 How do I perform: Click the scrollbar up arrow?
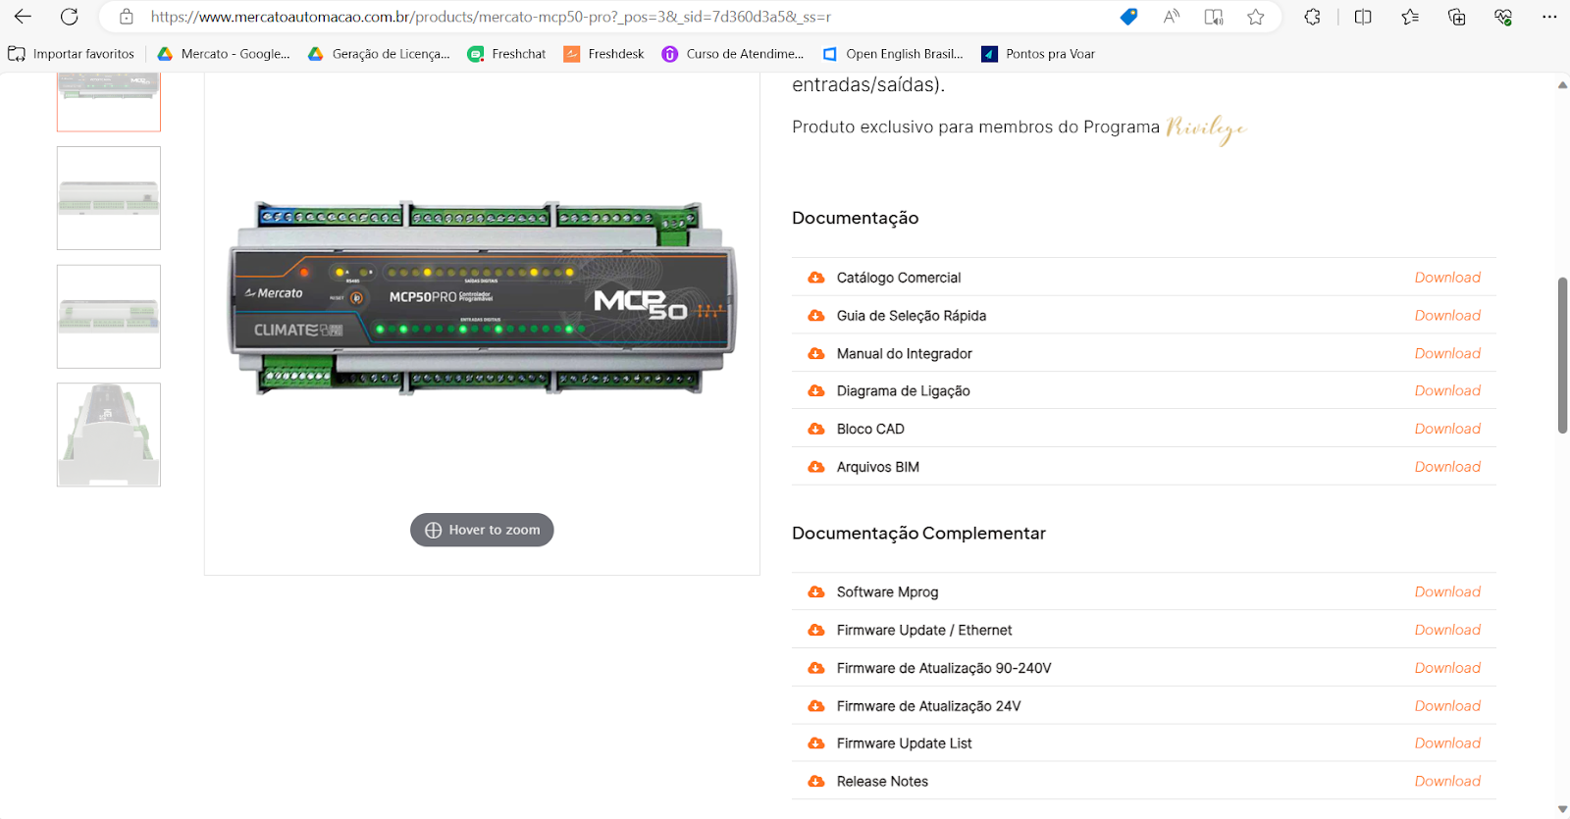1562,85
